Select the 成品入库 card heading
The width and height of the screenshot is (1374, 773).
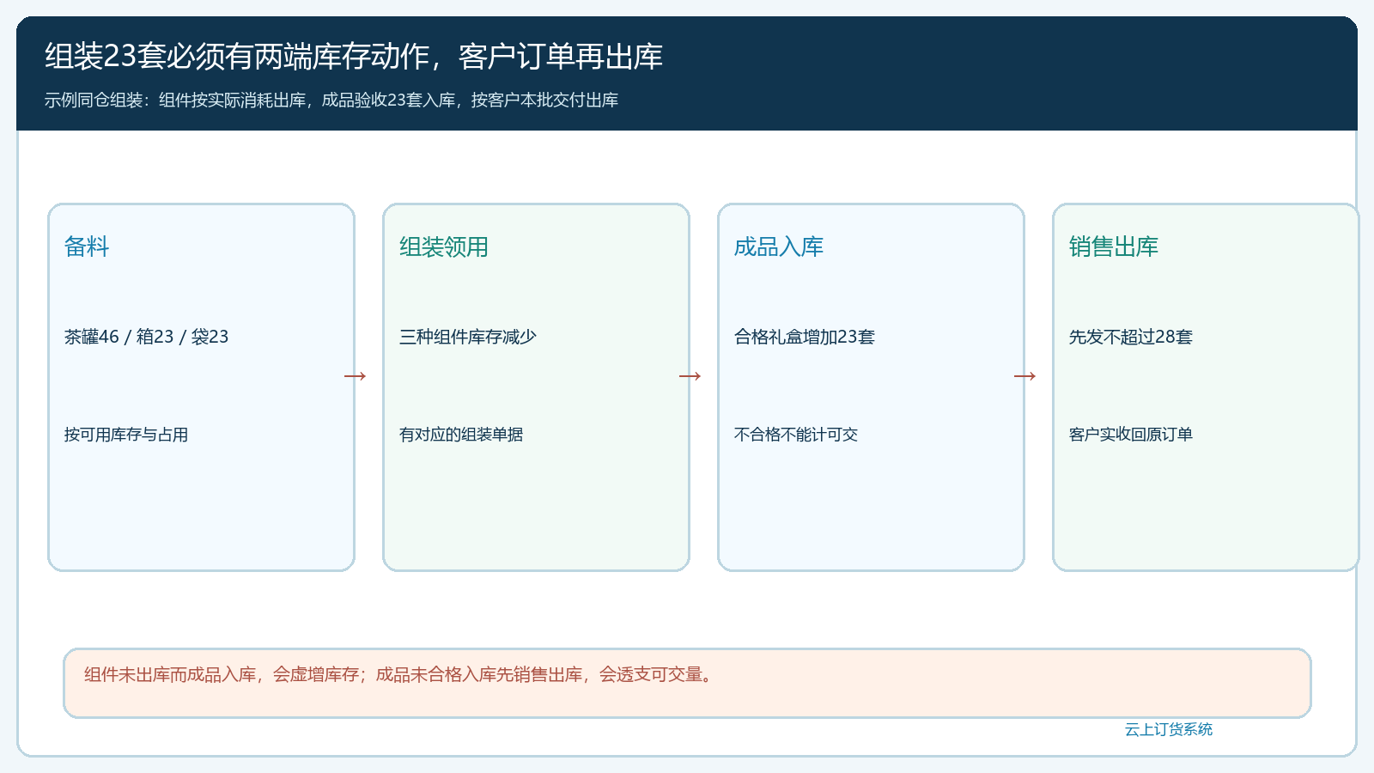click(x=779, y=247)
